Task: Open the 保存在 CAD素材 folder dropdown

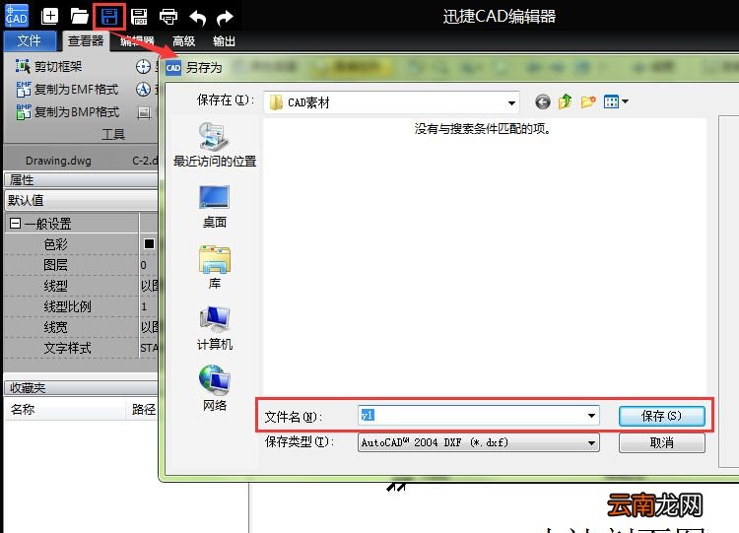Action: [x=391, y=102]
